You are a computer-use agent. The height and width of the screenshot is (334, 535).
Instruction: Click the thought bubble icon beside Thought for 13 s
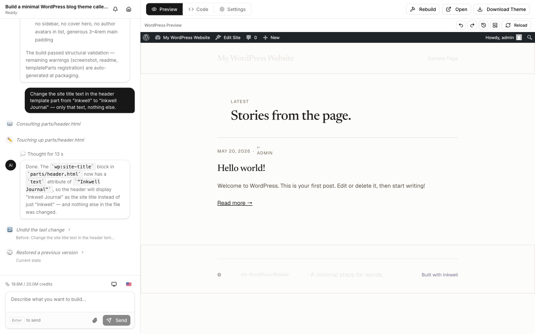pyautogui.click(x=23, y=154)
